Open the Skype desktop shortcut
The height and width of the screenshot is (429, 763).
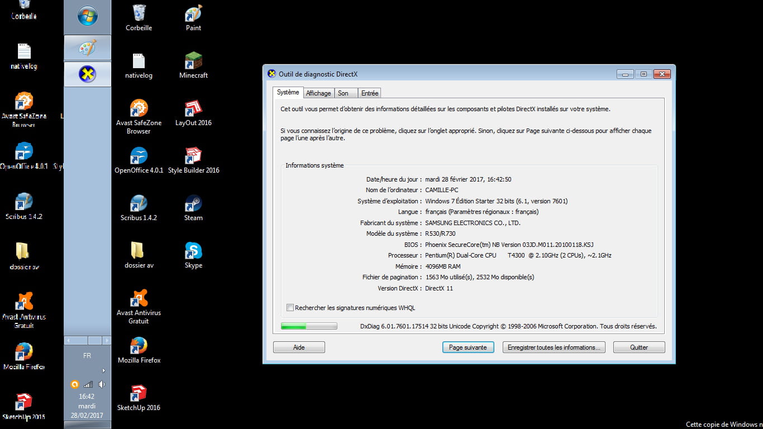click(x=193, y=255)
